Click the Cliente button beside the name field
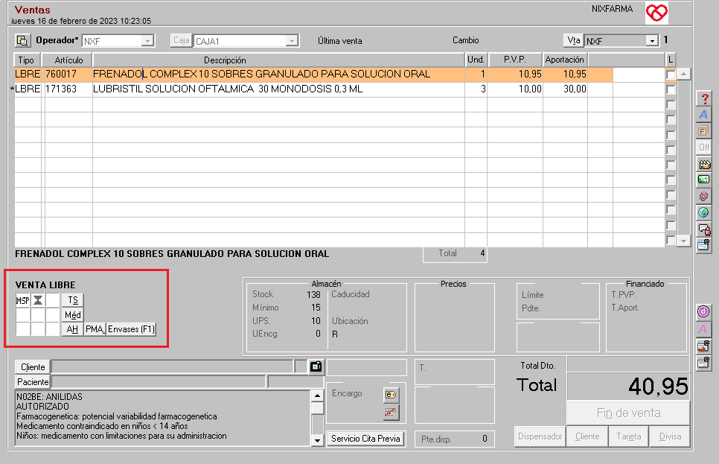This screenshot has height=464, width=719. tap(33, 366)
